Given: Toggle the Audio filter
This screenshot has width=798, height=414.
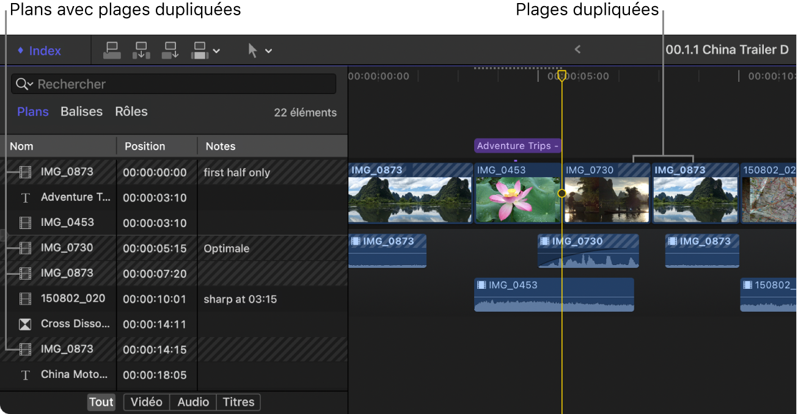Looking at the screenshot, I should point(192,402).
